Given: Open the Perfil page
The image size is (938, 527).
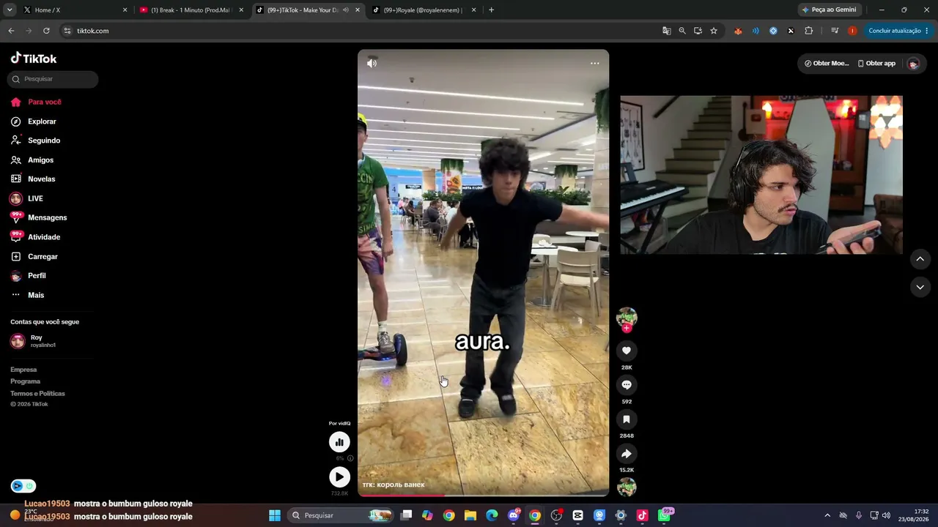Looking at the screenshot, I should (28, 276).
